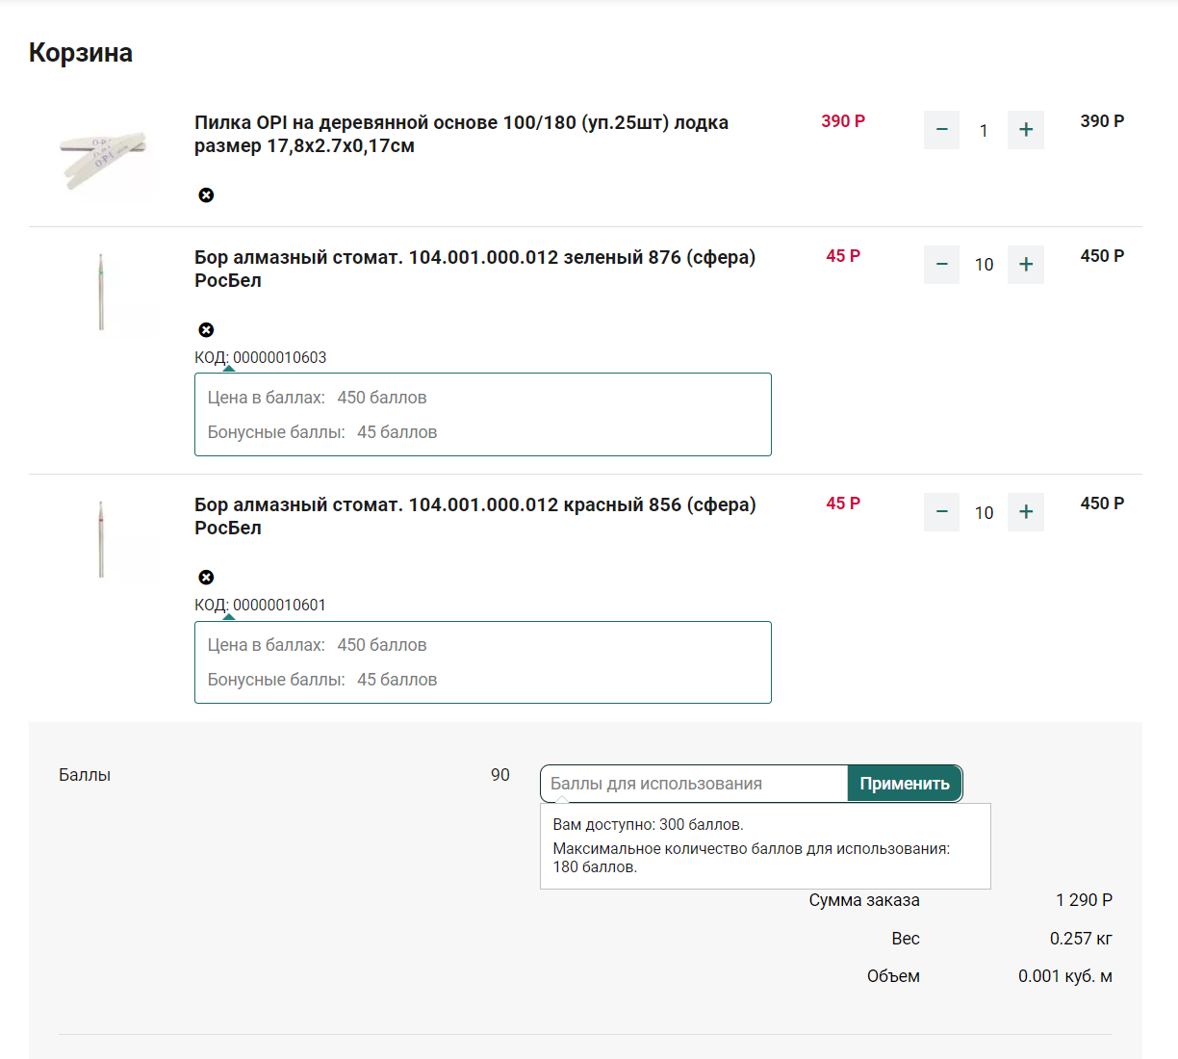The height and width of the screenshot is (1059, 1178).
Task: Decrease quantity of OPI nail file
Action: tap(941, 130)
